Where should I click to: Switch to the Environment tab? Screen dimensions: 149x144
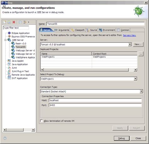tap(107, 30)
